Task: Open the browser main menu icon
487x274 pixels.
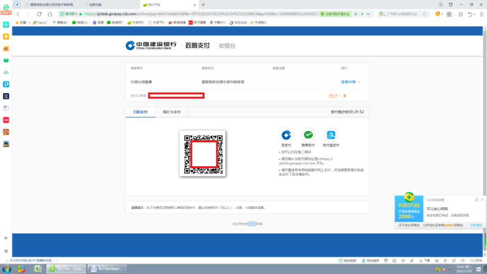Action: coord(482,14)
